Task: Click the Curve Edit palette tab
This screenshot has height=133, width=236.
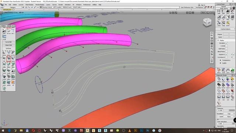Action: (8, 42)
